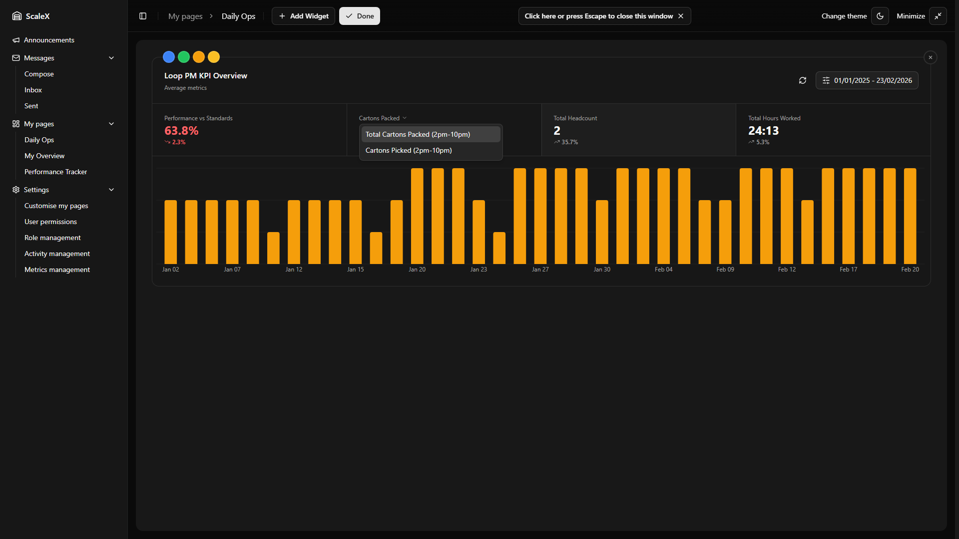The height and width of the screenshot is (539, 959).
Task: Remove widget with small round X icon
Action: (931, 57)
